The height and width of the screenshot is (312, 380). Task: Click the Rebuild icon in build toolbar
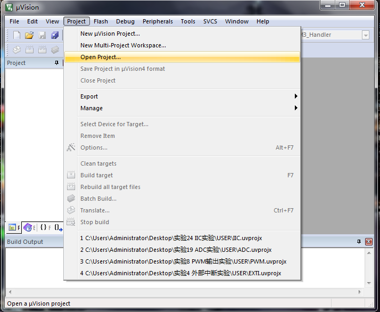[x=42, y=50]
